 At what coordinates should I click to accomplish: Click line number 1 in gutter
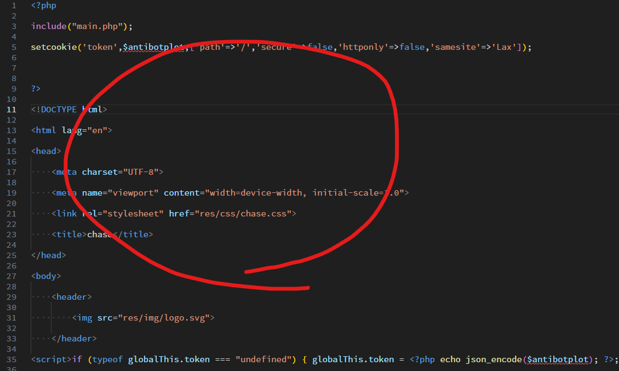pos(14,5)
